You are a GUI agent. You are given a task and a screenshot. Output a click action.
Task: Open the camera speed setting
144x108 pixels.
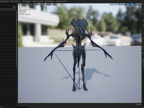tap(139, 4)
